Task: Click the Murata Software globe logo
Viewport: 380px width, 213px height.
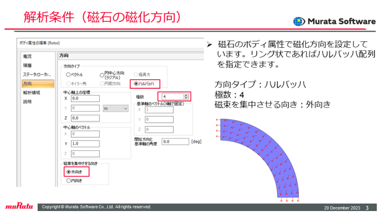Action: 299,21
